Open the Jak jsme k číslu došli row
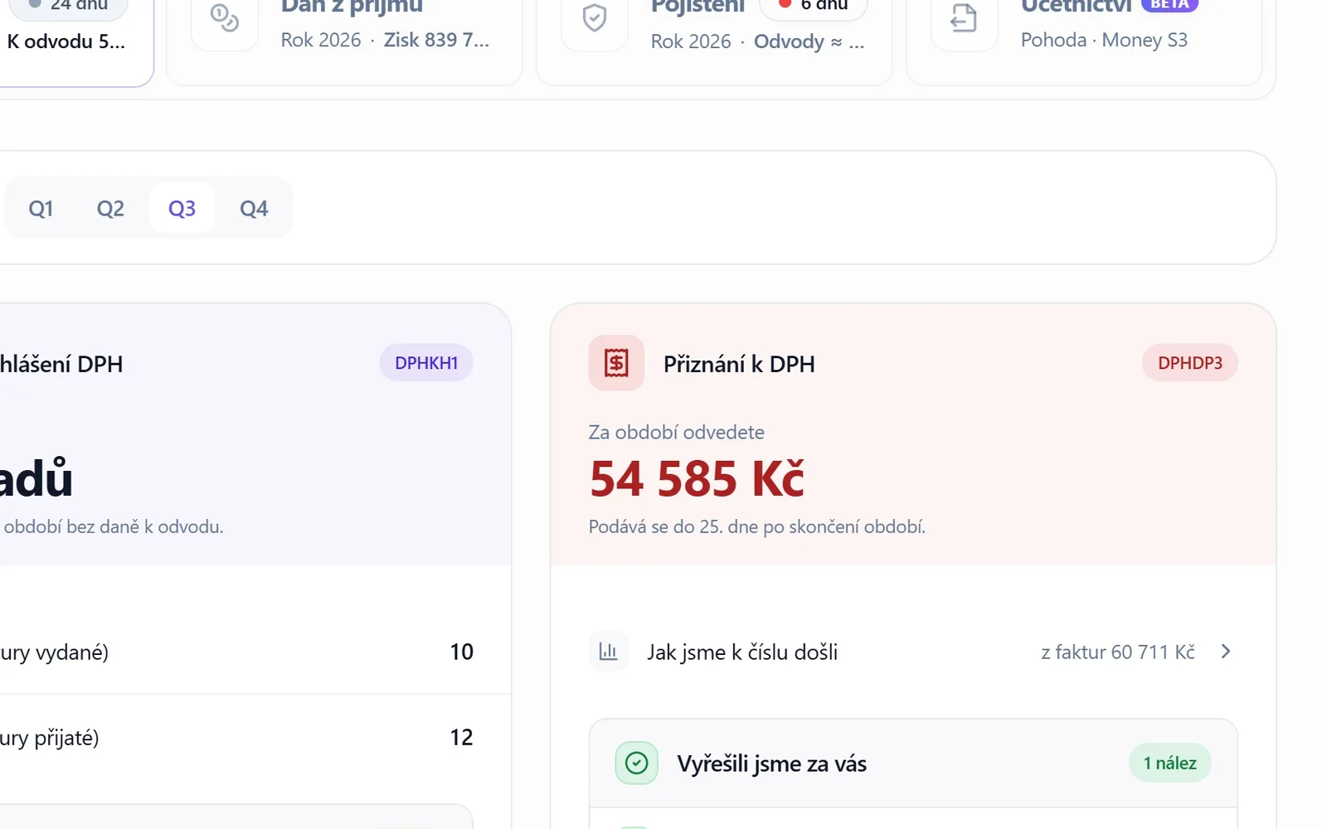 point(913,652)
